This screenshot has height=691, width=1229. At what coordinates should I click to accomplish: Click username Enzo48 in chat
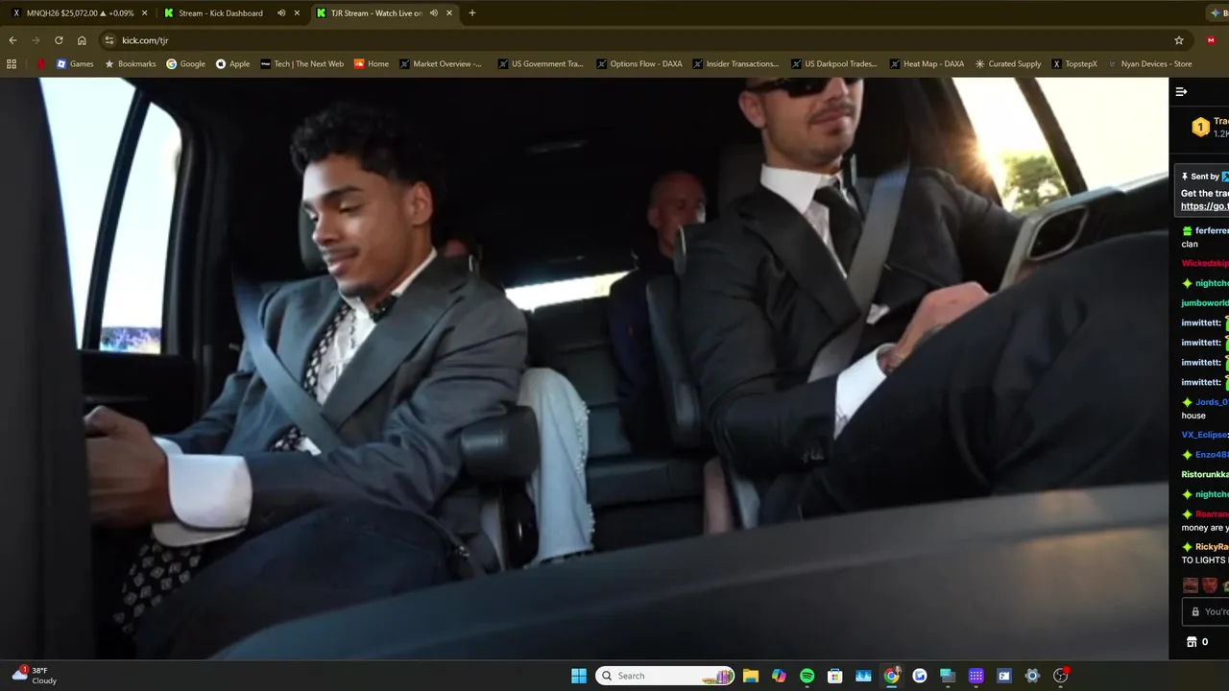coord(1212,455)
